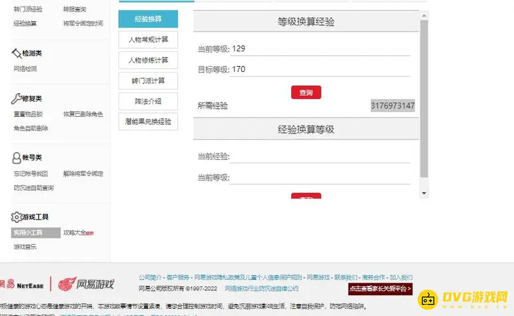514x316 pixels.
Task: Open 网络游戏行业防沉迷自律公约 link
Action: click(x=261, y=288)
